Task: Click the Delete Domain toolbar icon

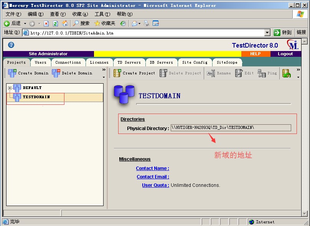Action: 56,73
